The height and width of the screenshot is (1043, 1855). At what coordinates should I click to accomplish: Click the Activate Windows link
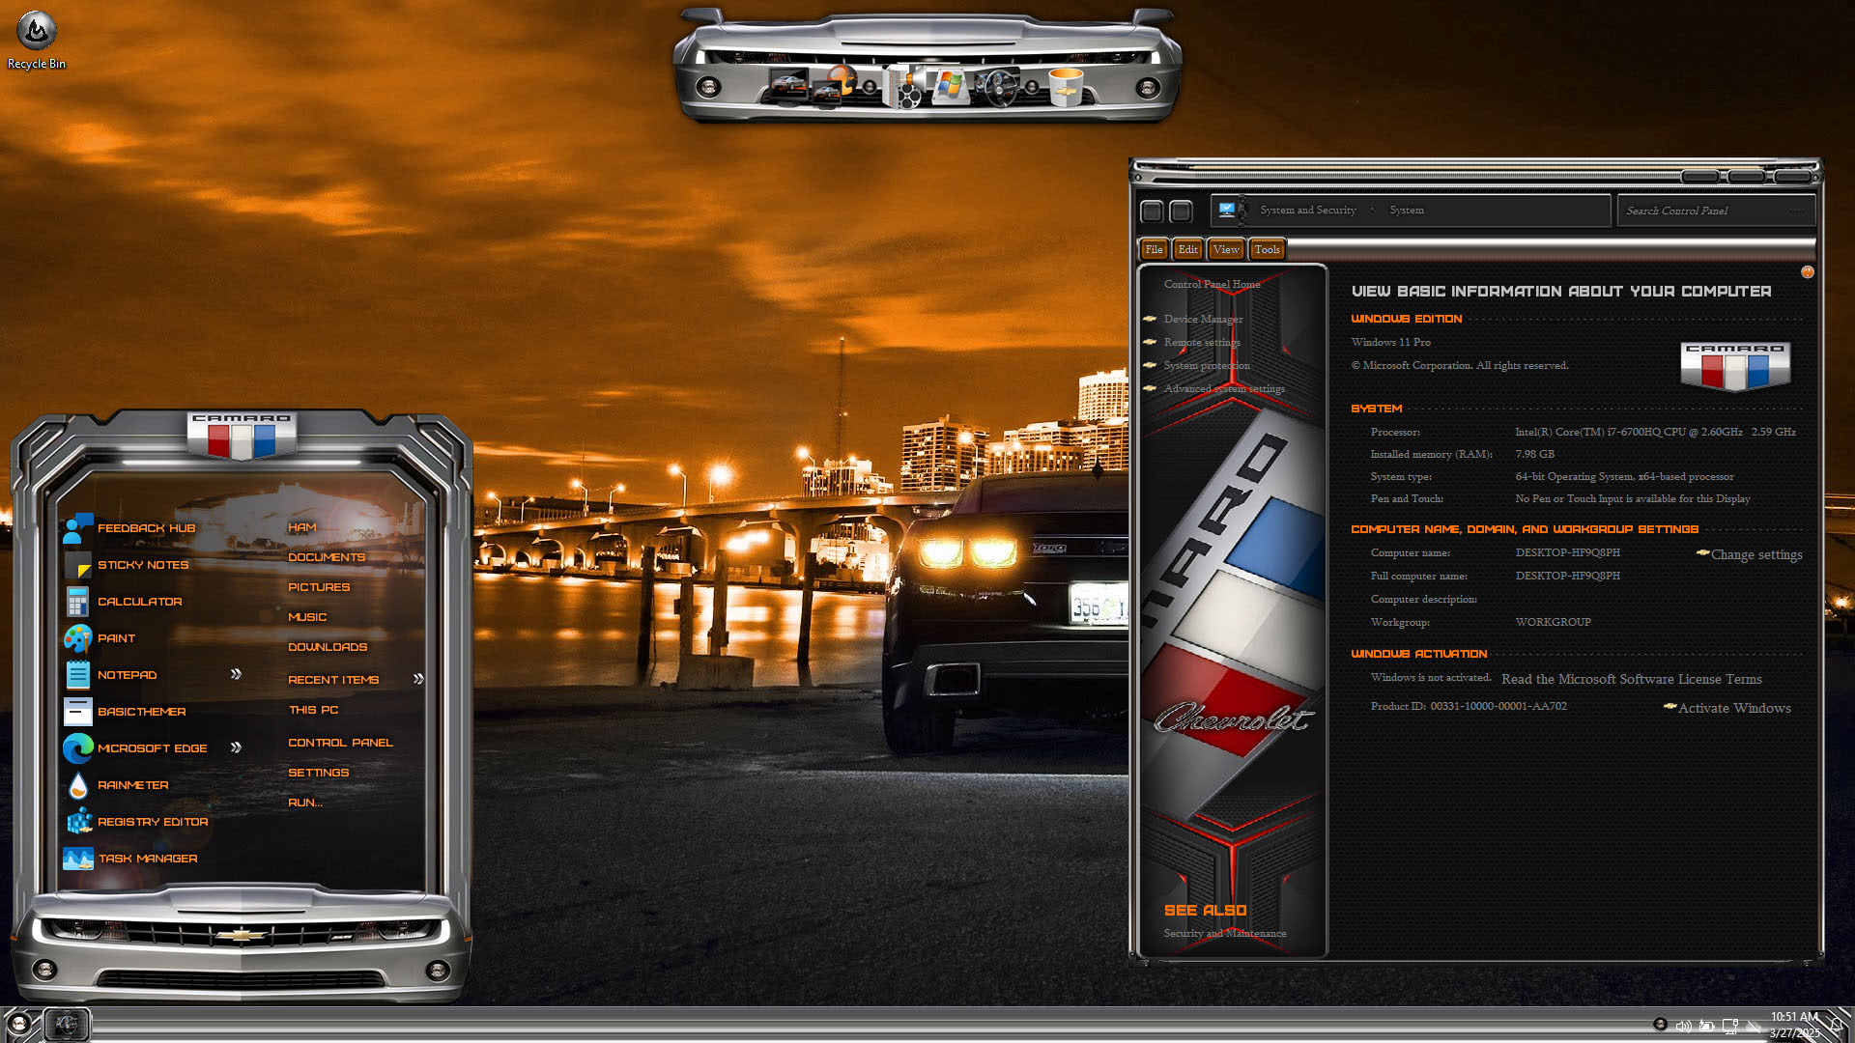click(1733, 708)
